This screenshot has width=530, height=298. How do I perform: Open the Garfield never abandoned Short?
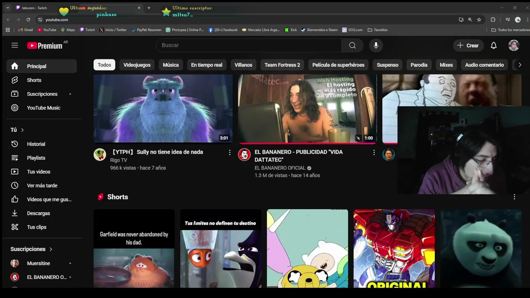click(134, 248)
